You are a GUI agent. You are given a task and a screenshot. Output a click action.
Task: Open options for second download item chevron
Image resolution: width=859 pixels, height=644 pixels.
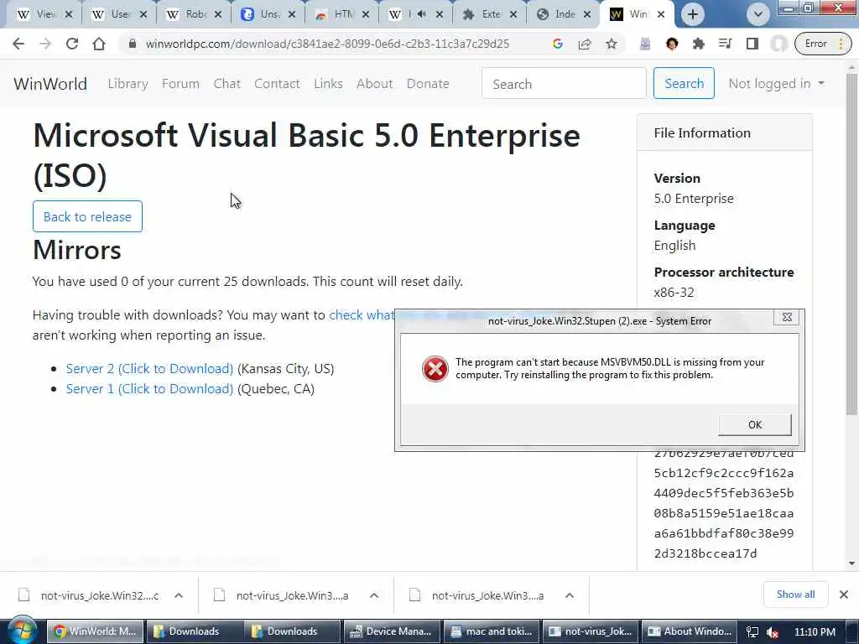point(374,595)
